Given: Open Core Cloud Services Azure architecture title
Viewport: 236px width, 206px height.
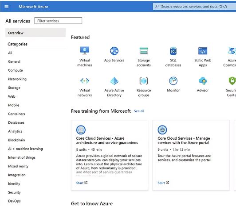Looking at the screenshot, I should point(107,141).
